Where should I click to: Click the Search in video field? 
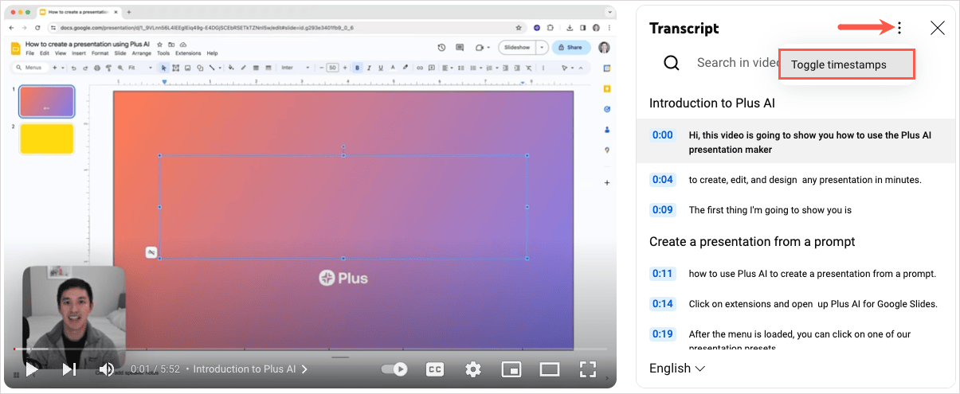(x=738, y=63)
